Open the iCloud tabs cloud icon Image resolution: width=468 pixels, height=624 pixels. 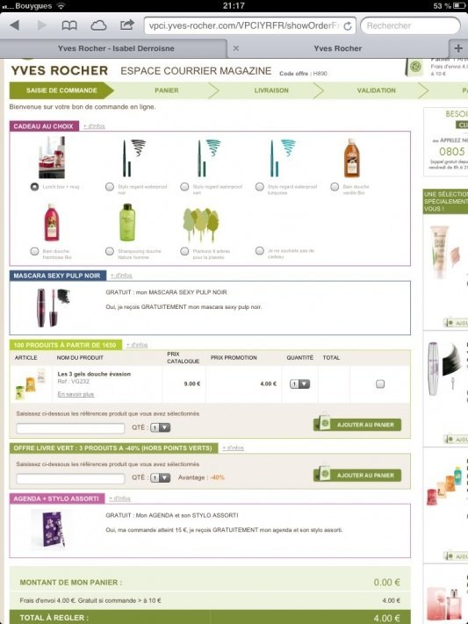98,25
